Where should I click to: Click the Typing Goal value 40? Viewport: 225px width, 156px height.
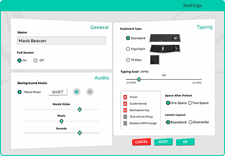[x=164, y=75]
